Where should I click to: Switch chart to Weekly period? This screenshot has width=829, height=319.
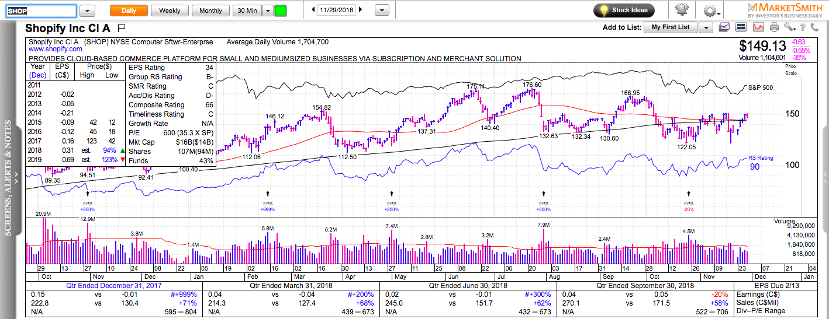tap(170, 10)
